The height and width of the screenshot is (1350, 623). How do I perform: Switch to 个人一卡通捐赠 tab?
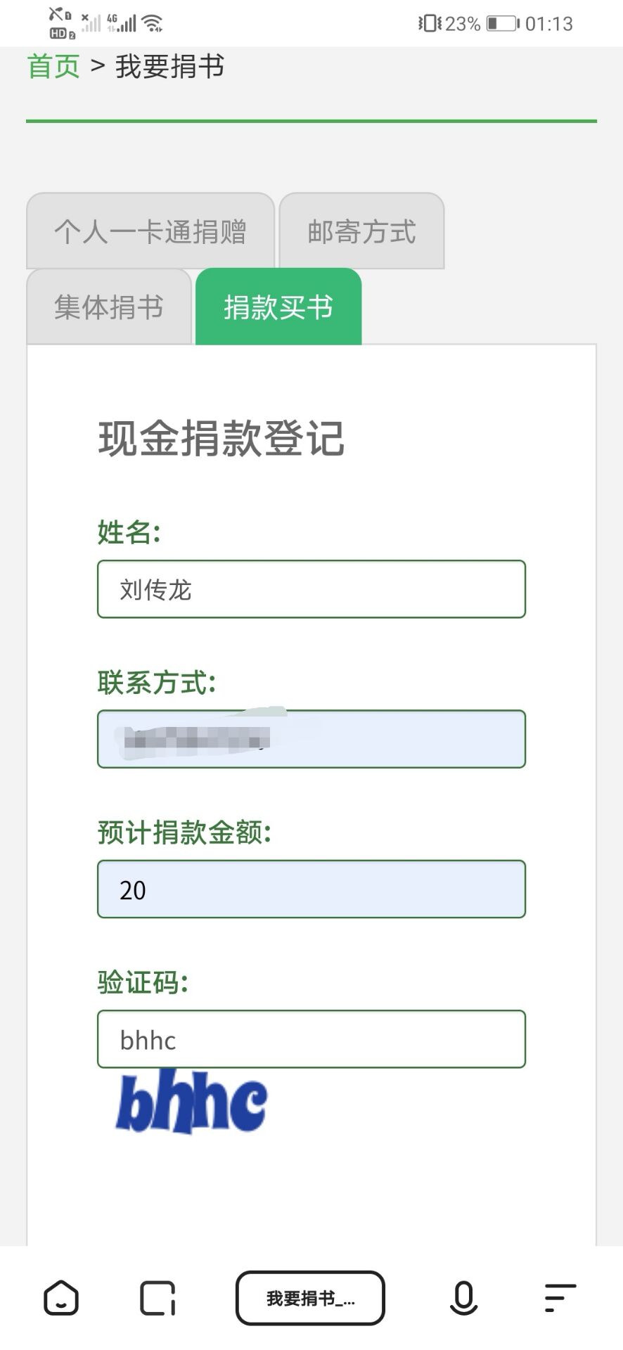(150, 231)
